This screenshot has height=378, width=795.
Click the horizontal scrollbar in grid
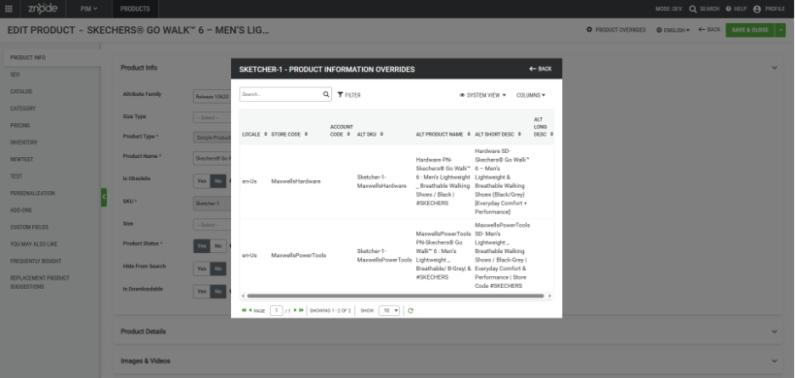point(395,296)
